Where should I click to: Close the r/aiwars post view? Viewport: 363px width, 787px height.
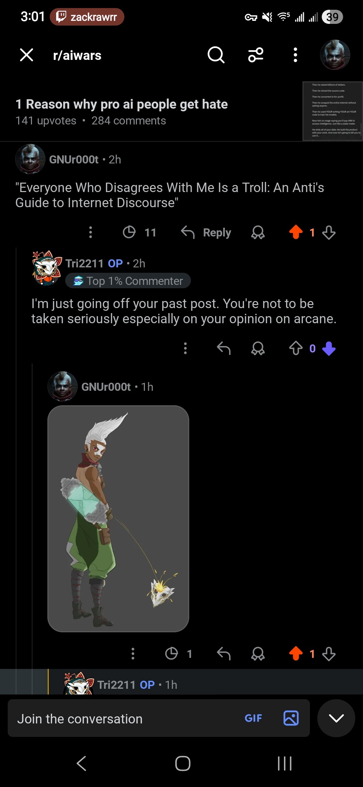click(x=27, y=55)
